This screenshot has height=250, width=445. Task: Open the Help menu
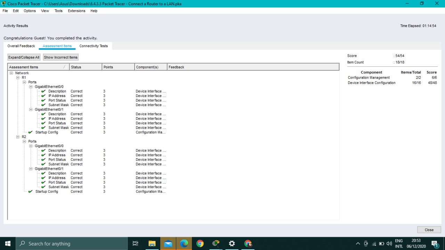(x=94, y=11)
